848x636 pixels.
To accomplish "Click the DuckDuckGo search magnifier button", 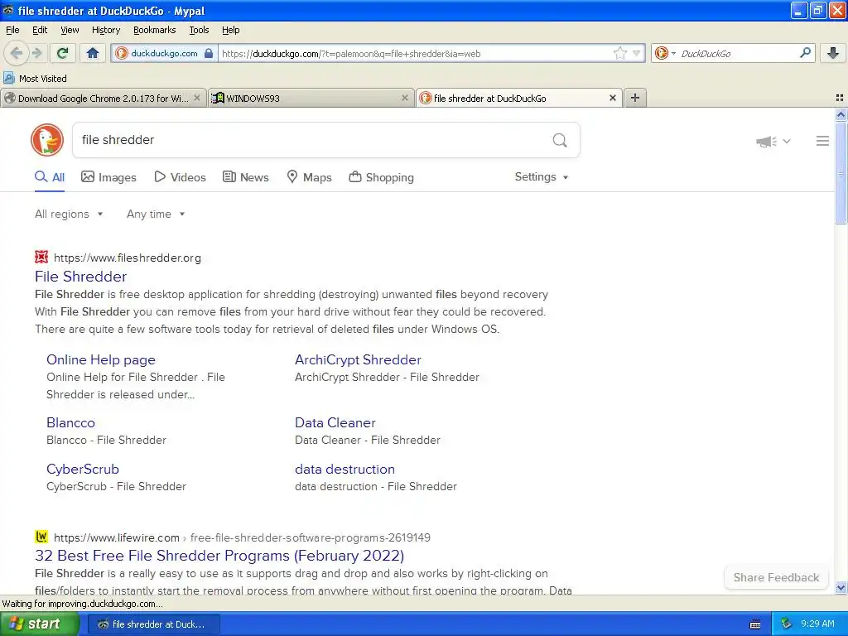I will tap(560, 141).
